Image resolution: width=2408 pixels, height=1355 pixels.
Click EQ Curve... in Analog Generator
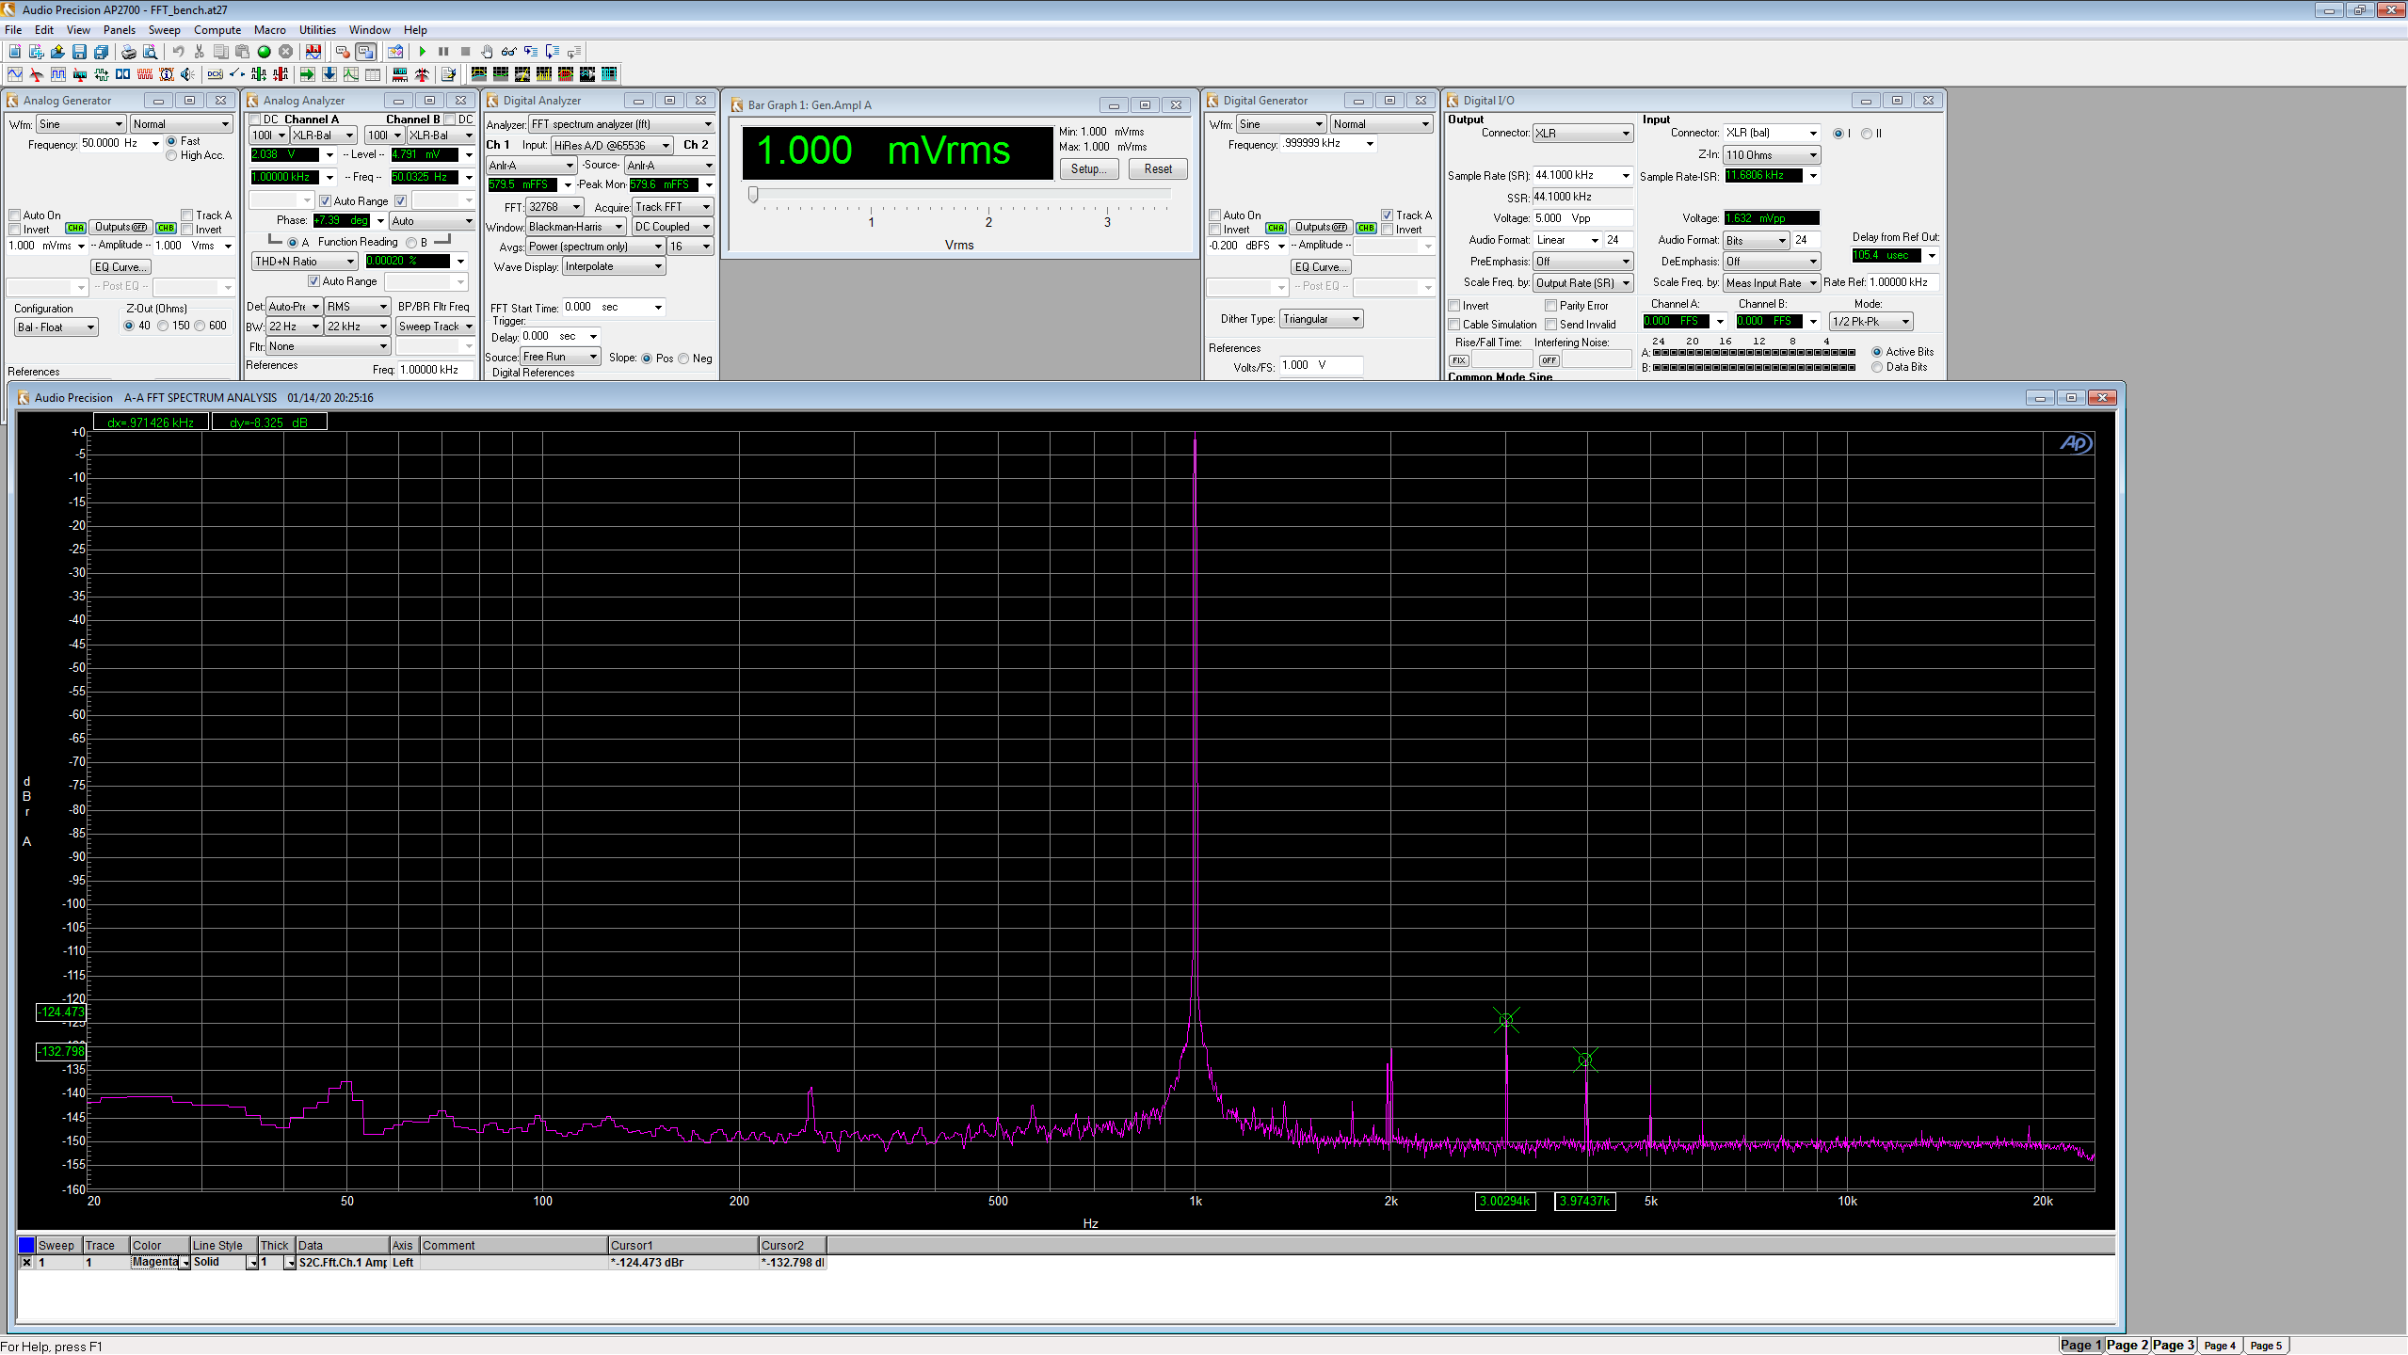pyautogui.click(x=121, y=267)
